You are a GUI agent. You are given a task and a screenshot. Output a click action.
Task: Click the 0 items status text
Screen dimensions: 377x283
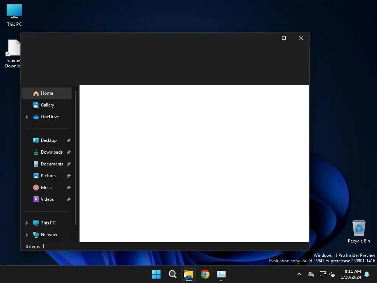pos(33,247)
